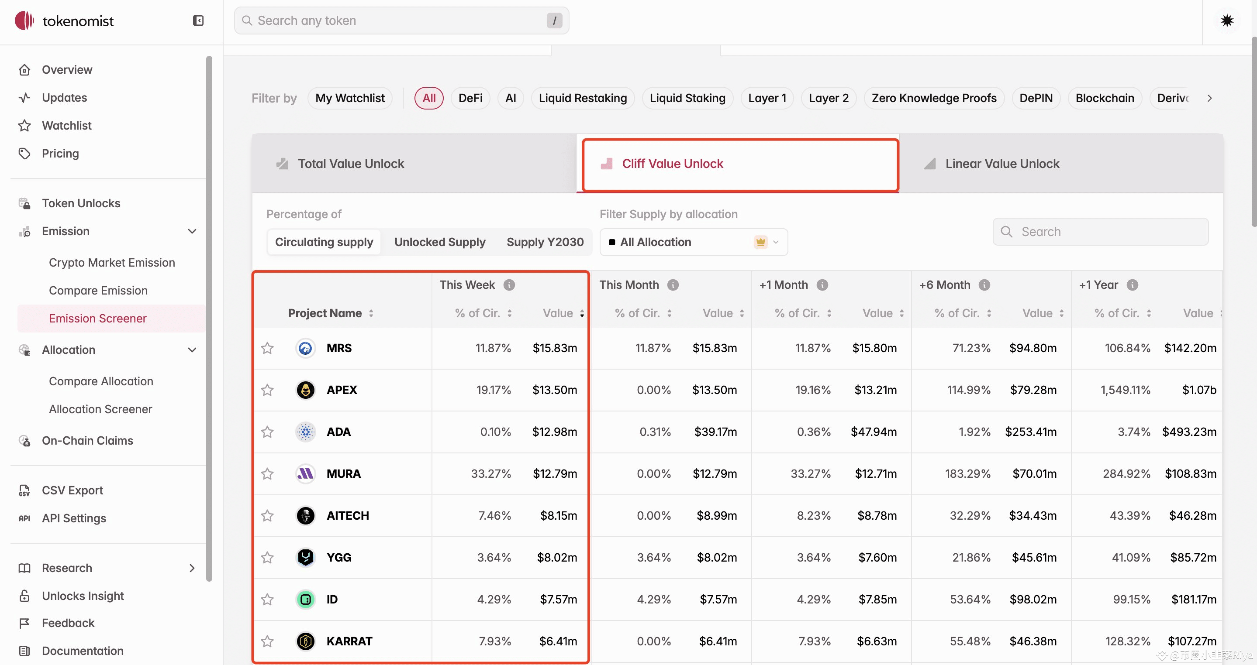Open the All Allocation dropdown
Screen dimensions: 1257x665
pos(693,242)
